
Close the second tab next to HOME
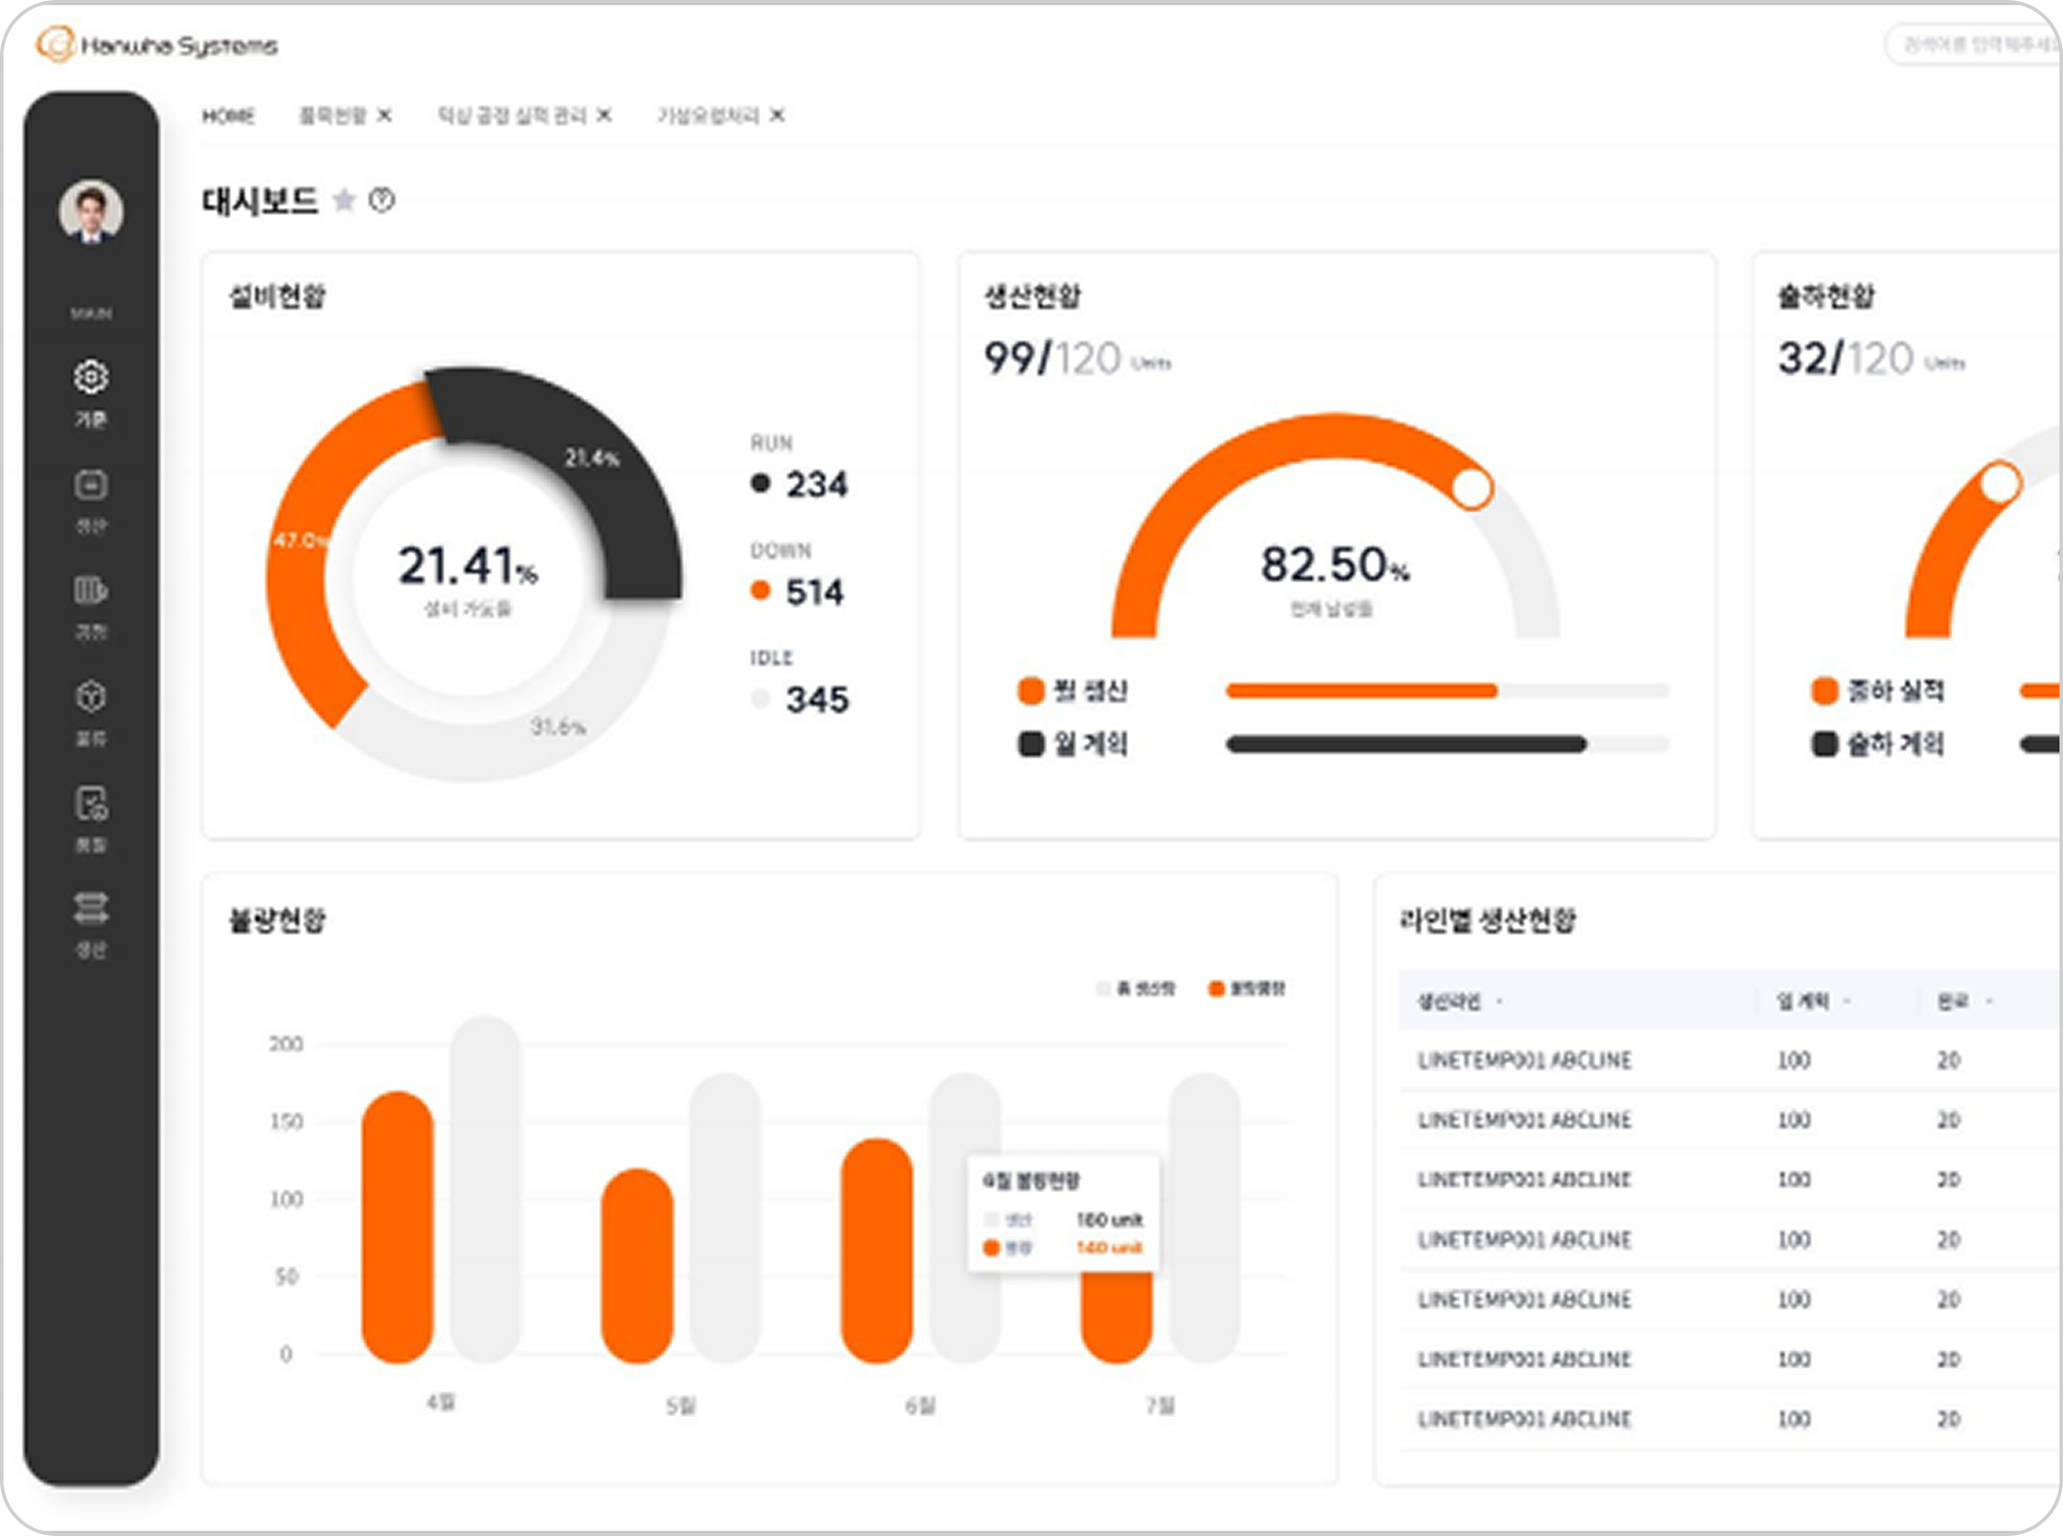384,116
